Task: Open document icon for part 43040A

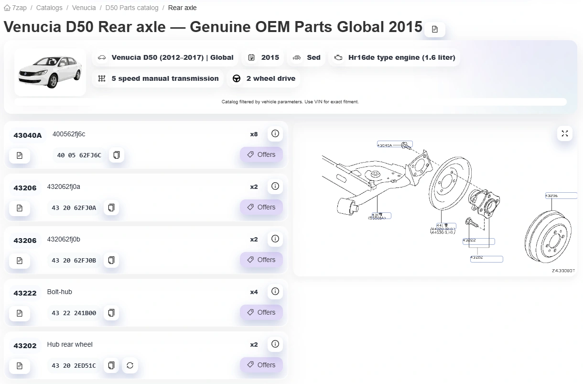Action: tap(20, 155)
